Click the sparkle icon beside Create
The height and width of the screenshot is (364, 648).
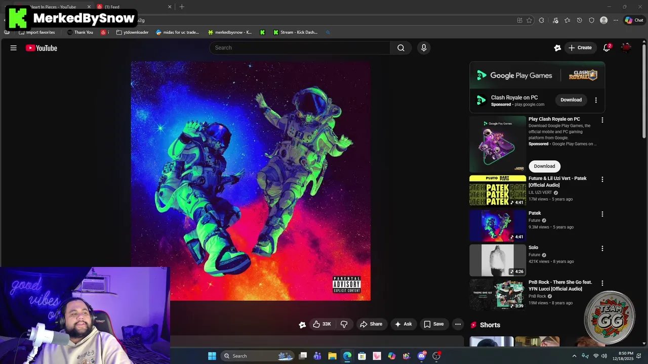[x=557, y=48]
